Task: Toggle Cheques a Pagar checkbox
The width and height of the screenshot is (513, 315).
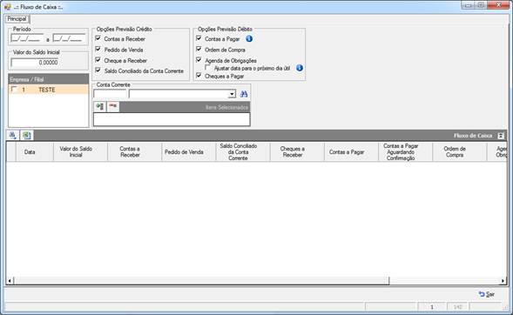Action: click(199, 76)
